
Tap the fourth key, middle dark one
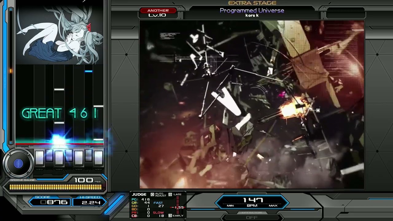coord(69,156)
